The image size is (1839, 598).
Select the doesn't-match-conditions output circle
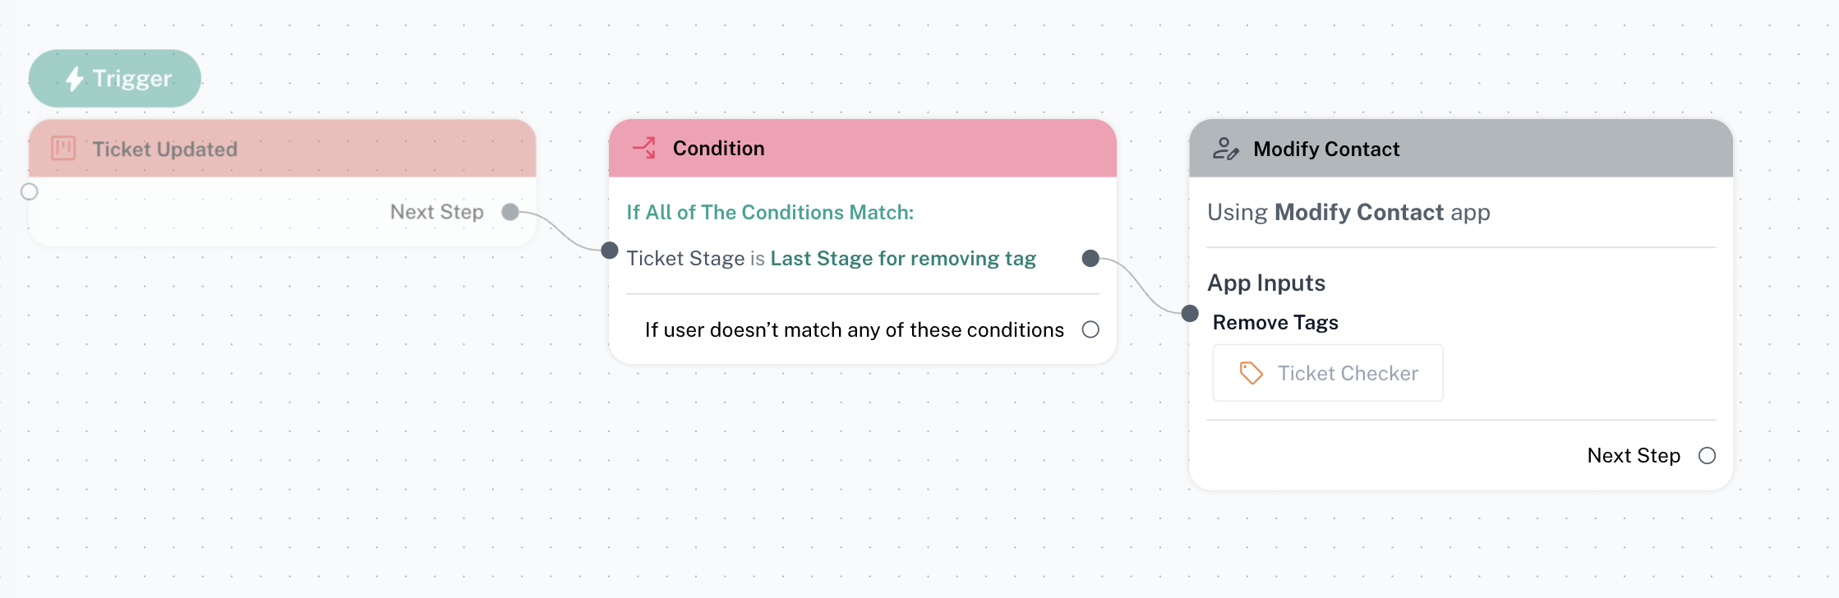tap(1090, 329)
